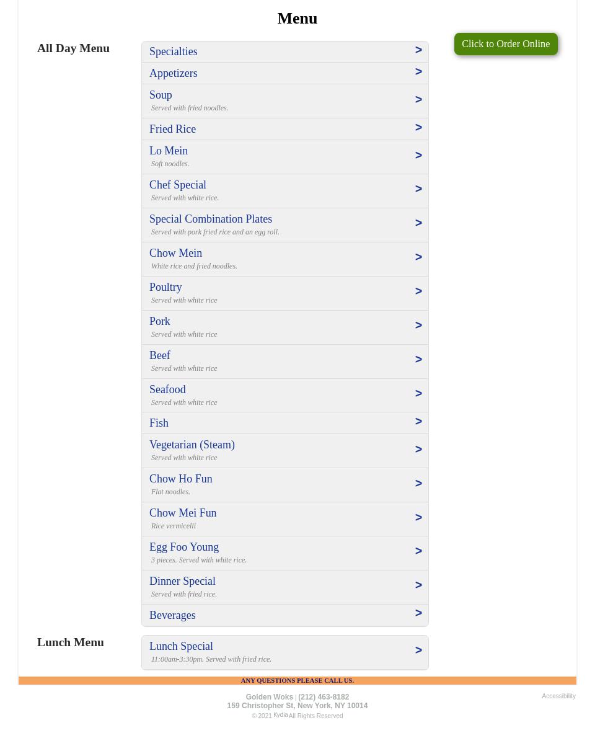Click the Click to Order Online button
The width and height of the screenshot is (595, 733).
tap(506, 44)
